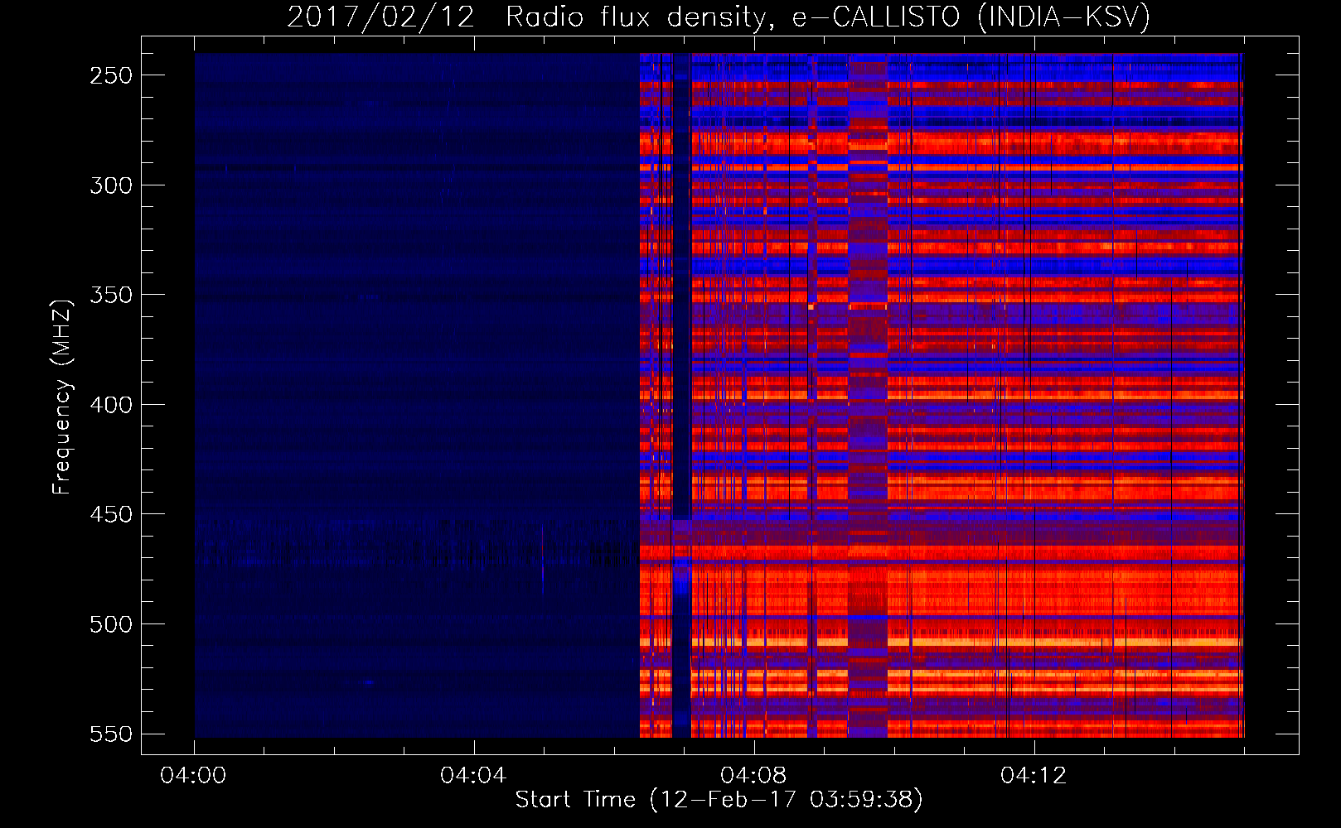Click the 400 frequency tick label
The image size is (1341, 828).
[x=111, y=405]
